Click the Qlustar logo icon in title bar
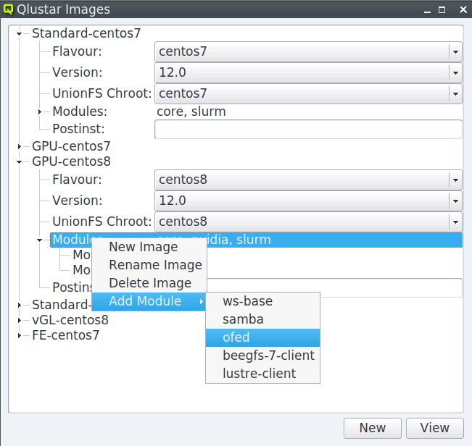 point(8,9)
